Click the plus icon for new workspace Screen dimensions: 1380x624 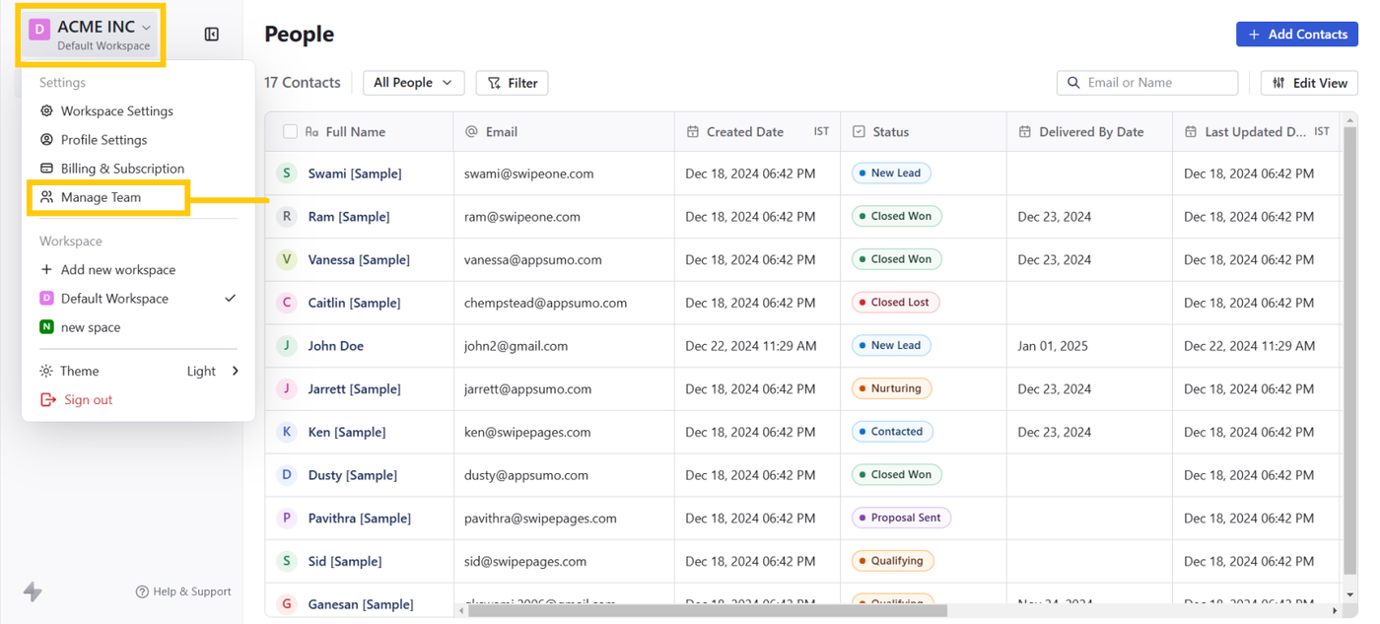[x=46, y=270]
